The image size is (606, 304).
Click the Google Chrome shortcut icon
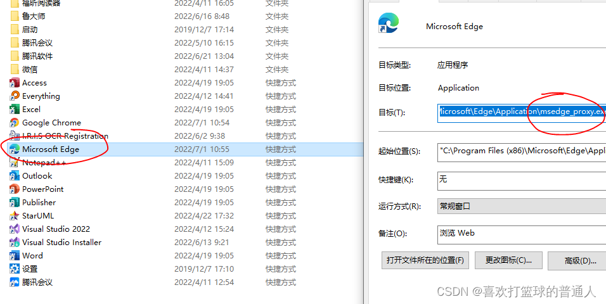15,122
